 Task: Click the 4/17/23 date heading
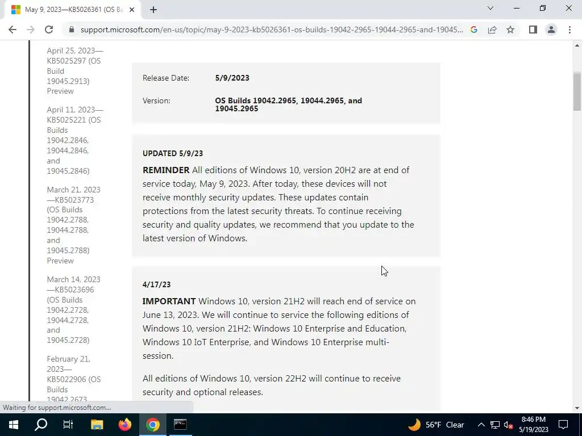click(156, 285)
